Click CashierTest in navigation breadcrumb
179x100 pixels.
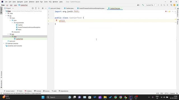[x=24, y=5]
